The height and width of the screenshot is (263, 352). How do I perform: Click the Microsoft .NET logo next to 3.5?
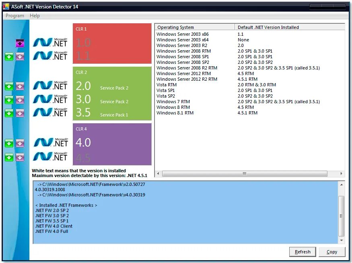pyautogui.click(x=50, y=112)
